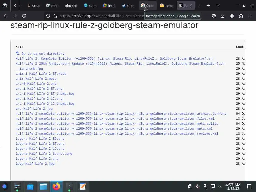Open logo-a_Half-Life_2_Source.png
The height and width of the screenshot is (192, 256).
pos(44,154)
